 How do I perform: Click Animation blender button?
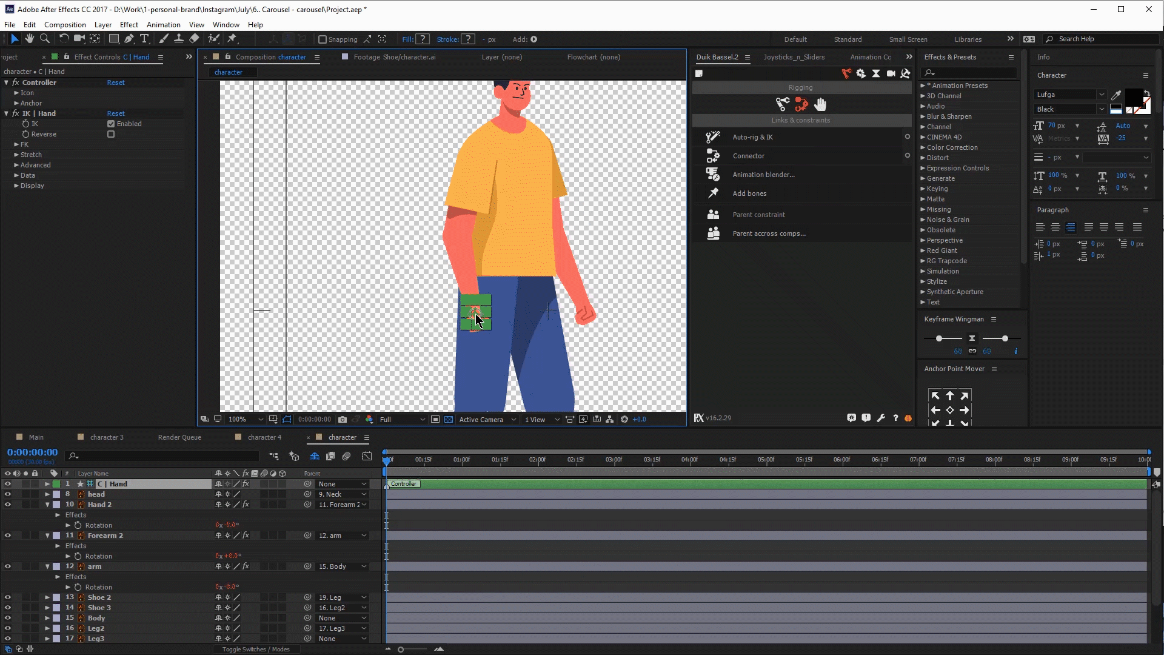tap(763, 175)
